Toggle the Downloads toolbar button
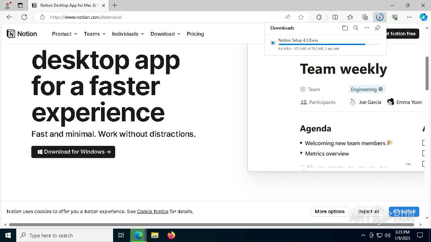431x242 pixels. click(x=380, y=17)
